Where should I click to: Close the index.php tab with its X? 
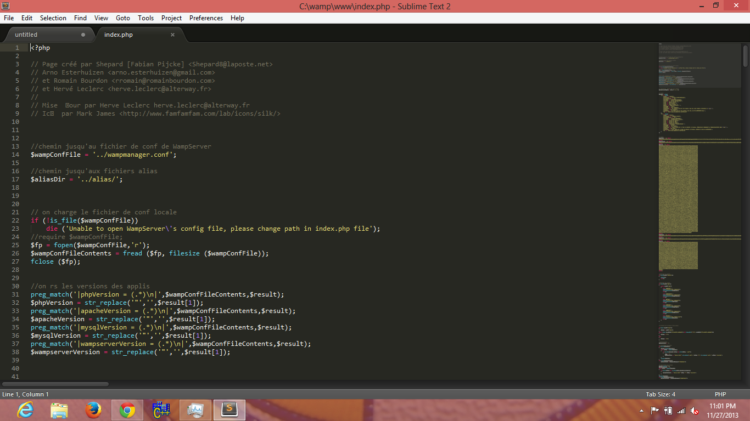pos(172,35)
